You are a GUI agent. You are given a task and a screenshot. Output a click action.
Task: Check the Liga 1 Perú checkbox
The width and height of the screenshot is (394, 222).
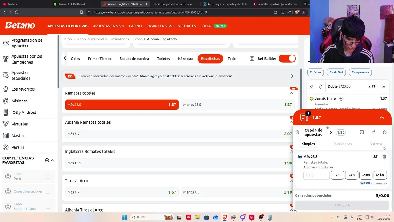[x=48, y=176]
